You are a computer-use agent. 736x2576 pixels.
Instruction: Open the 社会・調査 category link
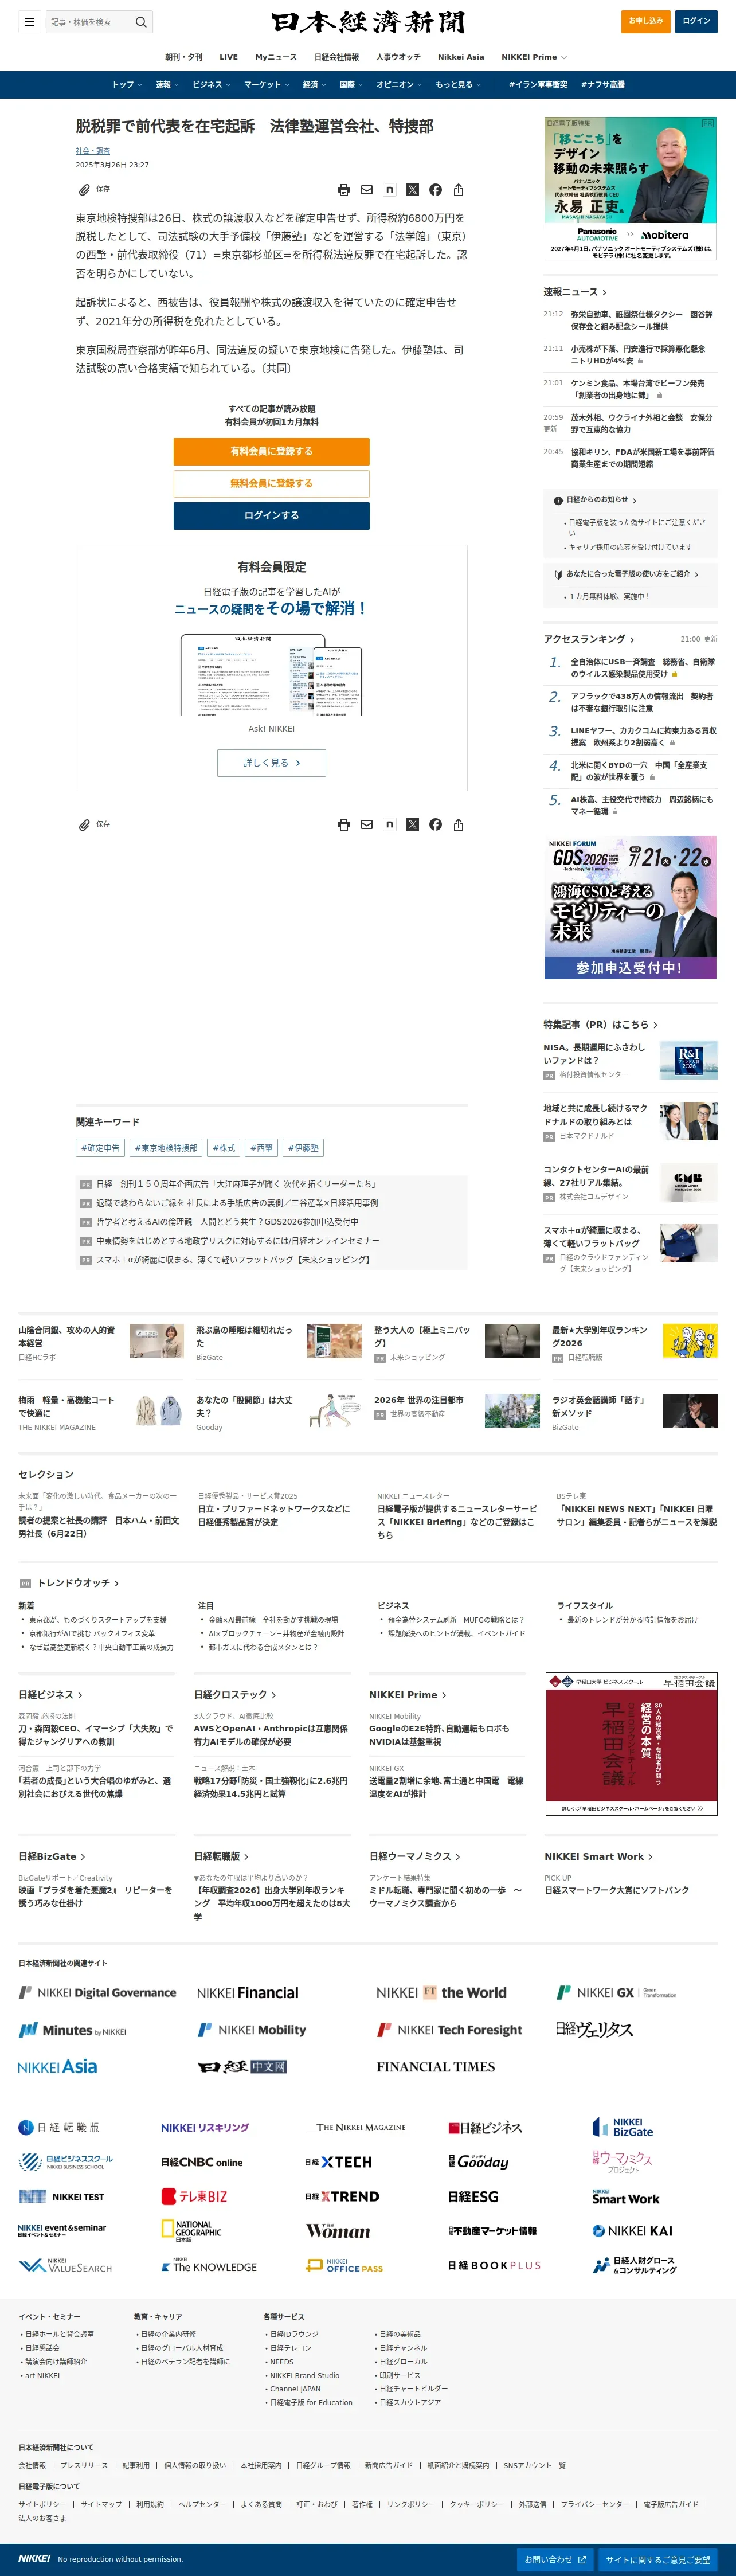pyautogui.click(x=93, y=151)
